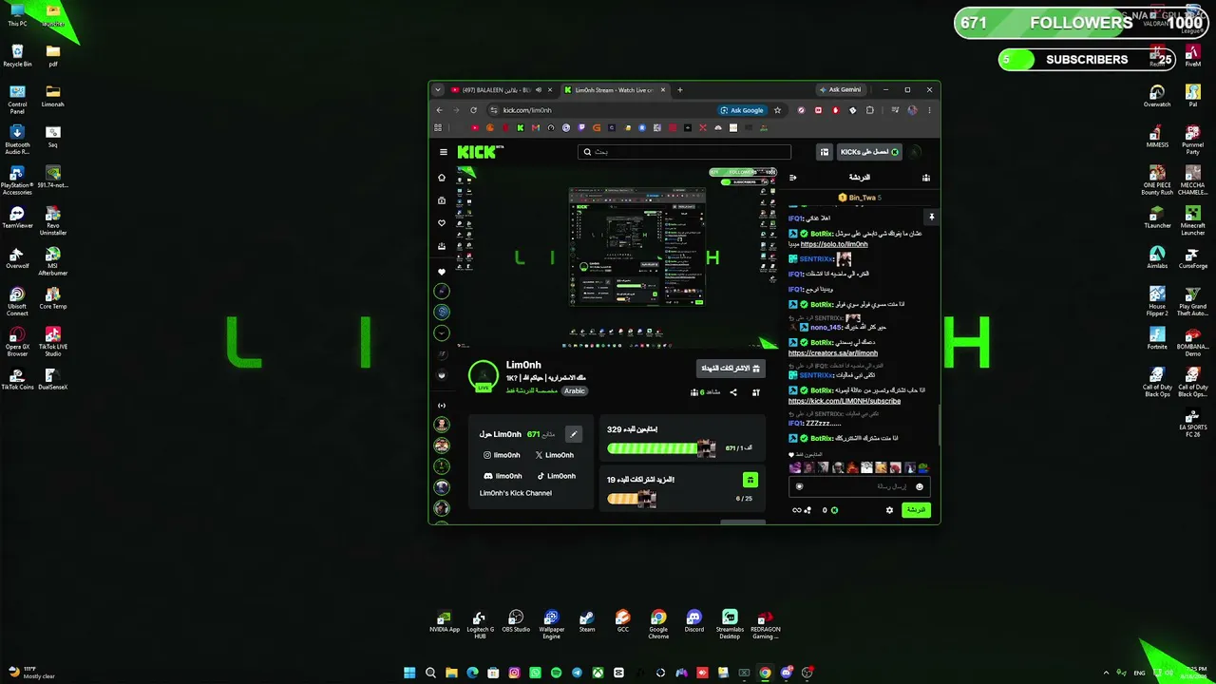
Task: Open Minecraft Launcher desktop icon
Action: tap(1193, 220)
